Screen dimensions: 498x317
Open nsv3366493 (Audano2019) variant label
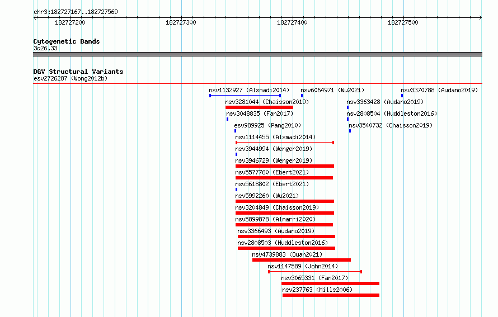276,231
